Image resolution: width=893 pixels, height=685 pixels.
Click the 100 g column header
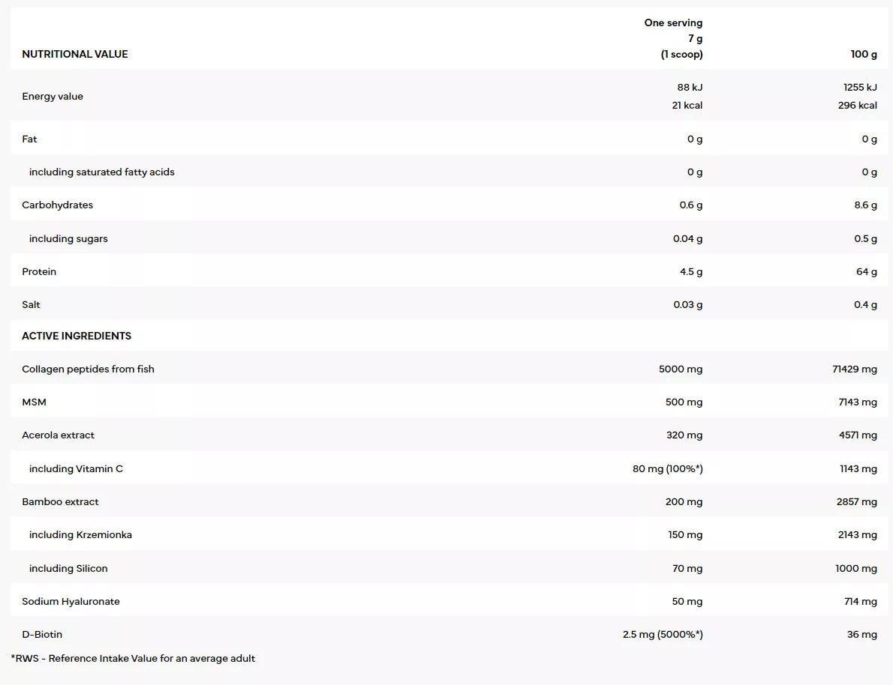(864, 54)
